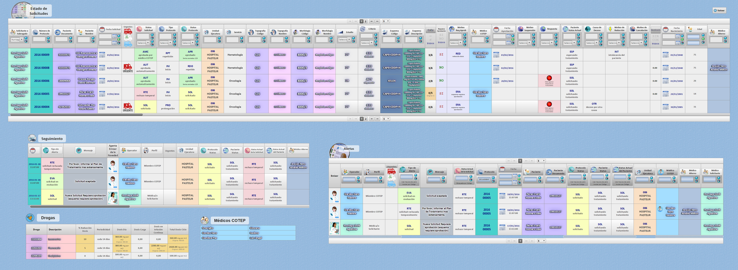Select page 1 in Alertas paginator
Image resolution: width=738 pixels, height=270 pixels.
coord(520,161)
